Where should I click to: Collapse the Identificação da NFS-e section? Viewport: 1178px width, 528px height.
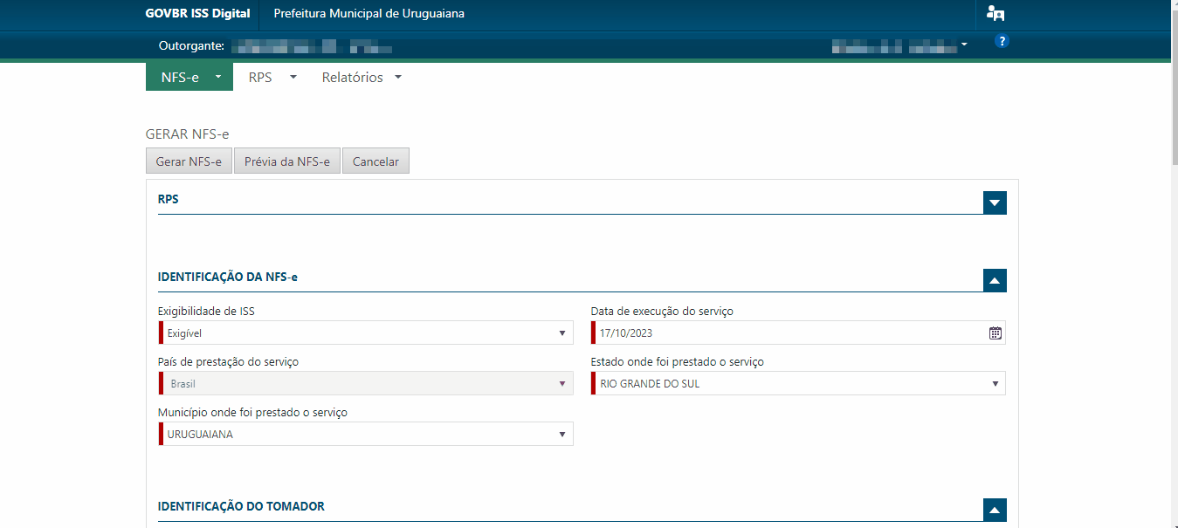pyautogui.click(x=995, y=280)
